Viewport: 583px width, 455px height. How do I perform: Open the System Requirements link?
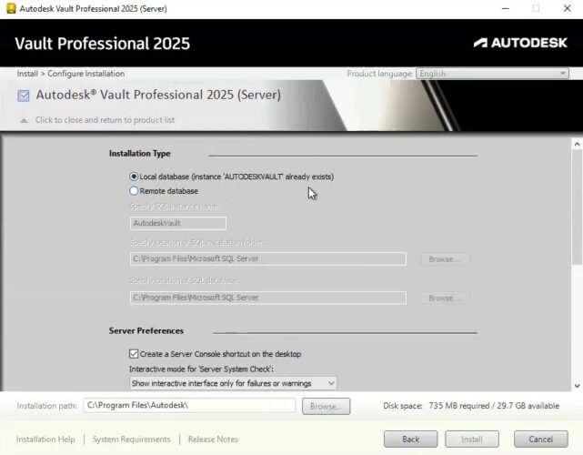pos(132,440)
